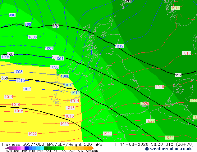Click the 522 legend value
197x152 pixels.
(40, 151)
